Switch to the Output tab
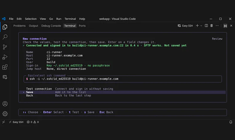 [33, 26]
